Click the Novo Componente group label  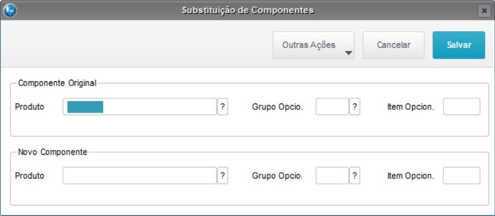(53, 152)
